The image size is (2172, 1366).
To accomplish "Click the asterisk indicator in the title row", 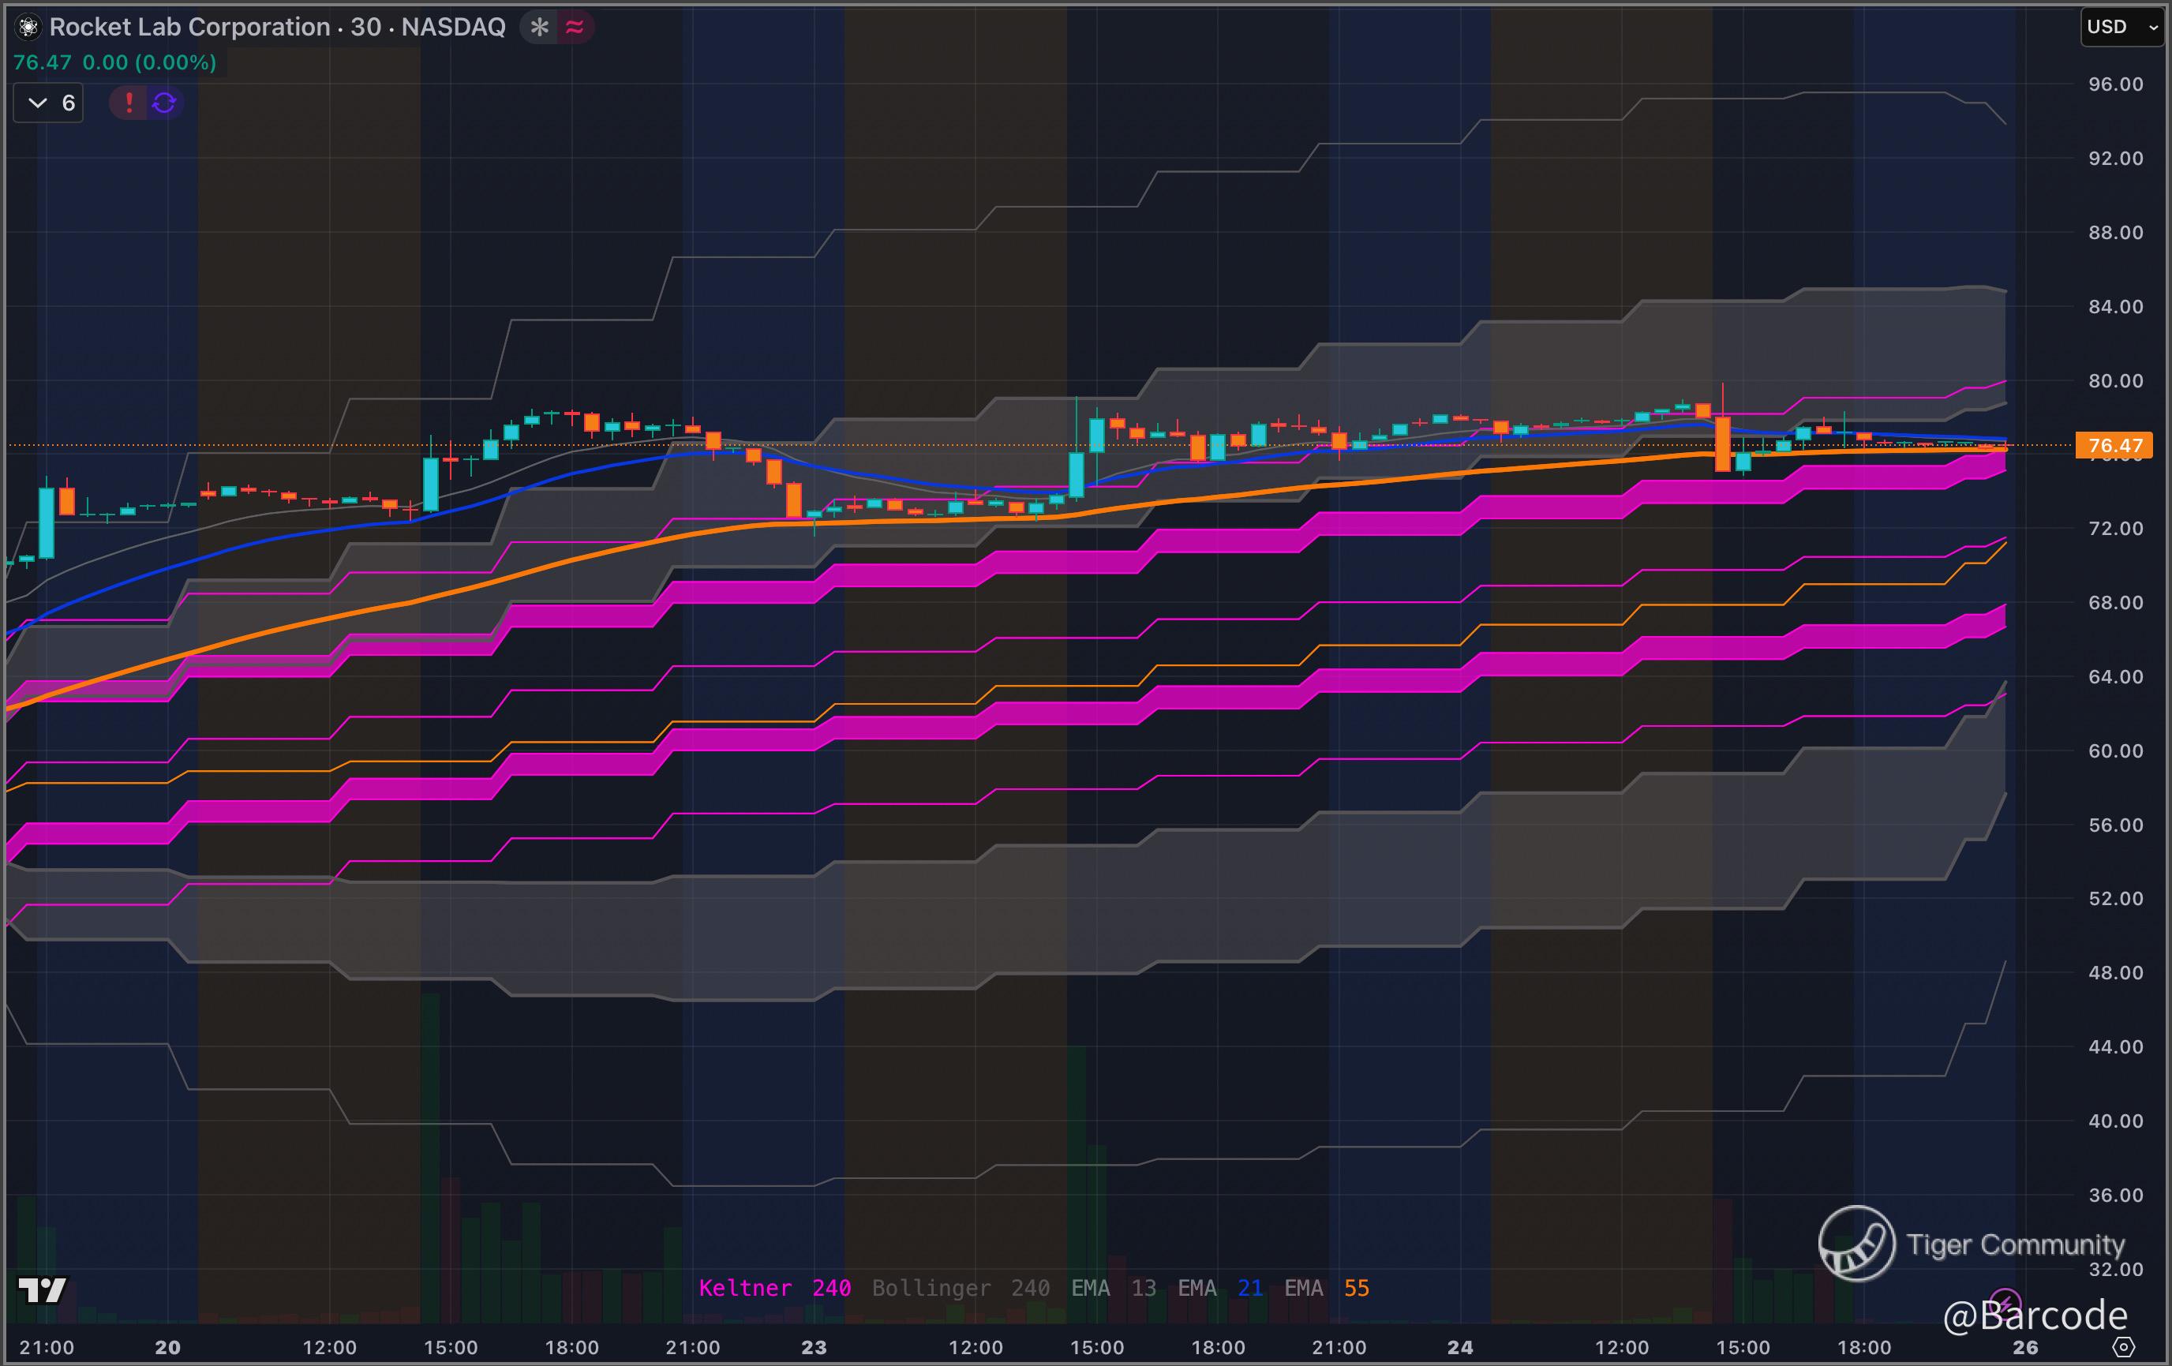I will click(x=539, y=27).
